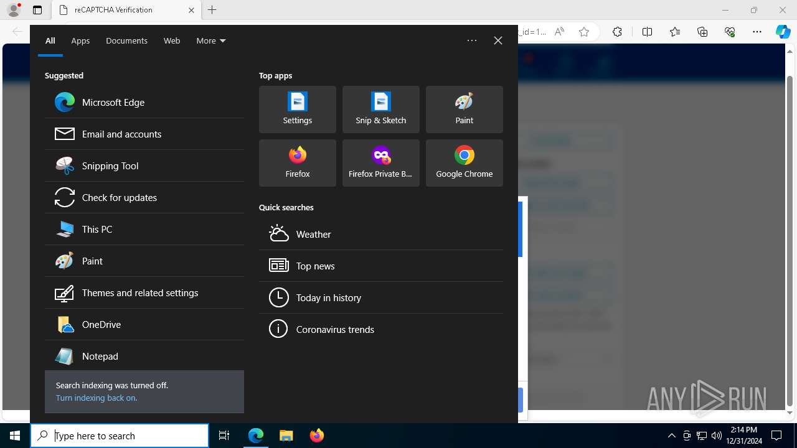This screenshot has height=448, width=797.
Task: Open Microsoft Edge from Suggested list
Action: click(144, 102)
